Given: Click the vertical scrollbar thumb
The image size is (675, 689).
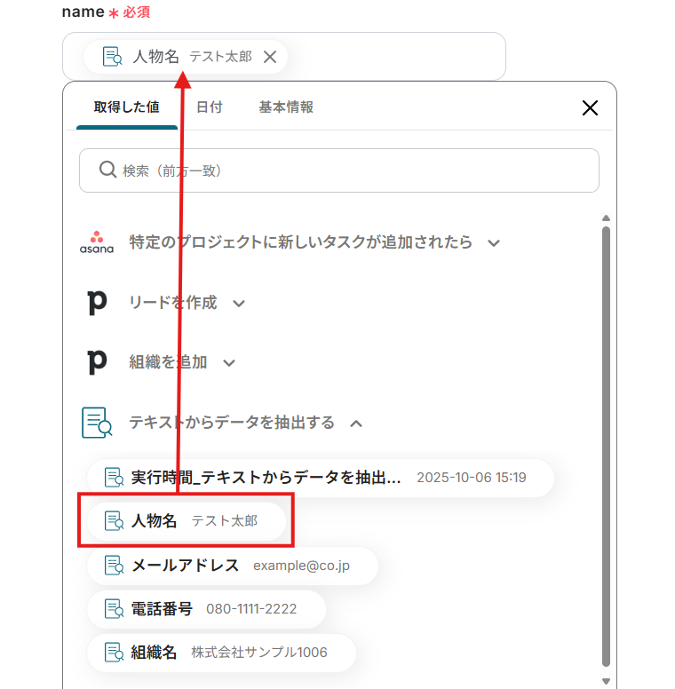Looking at the screenshot, I should coord(606,447).
